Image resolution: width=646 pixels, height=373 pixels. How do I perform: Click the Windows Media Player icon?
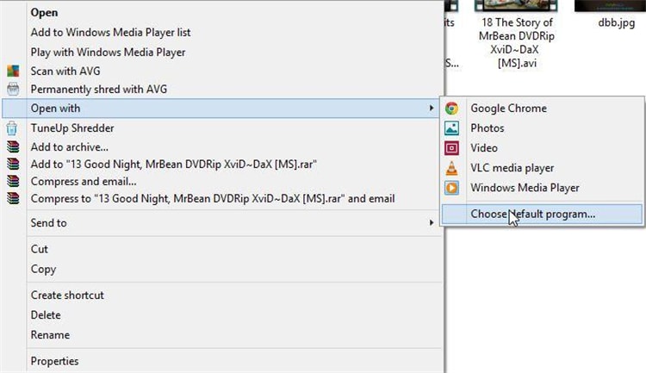pyautogui.click(x=451, y=188)
